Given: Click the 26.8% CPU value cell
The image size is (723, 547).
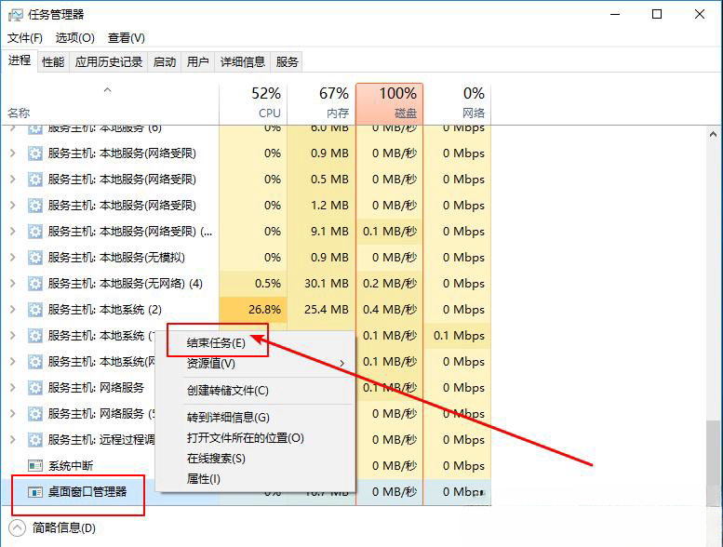Looking at the screenshot, I should (253, 310).
